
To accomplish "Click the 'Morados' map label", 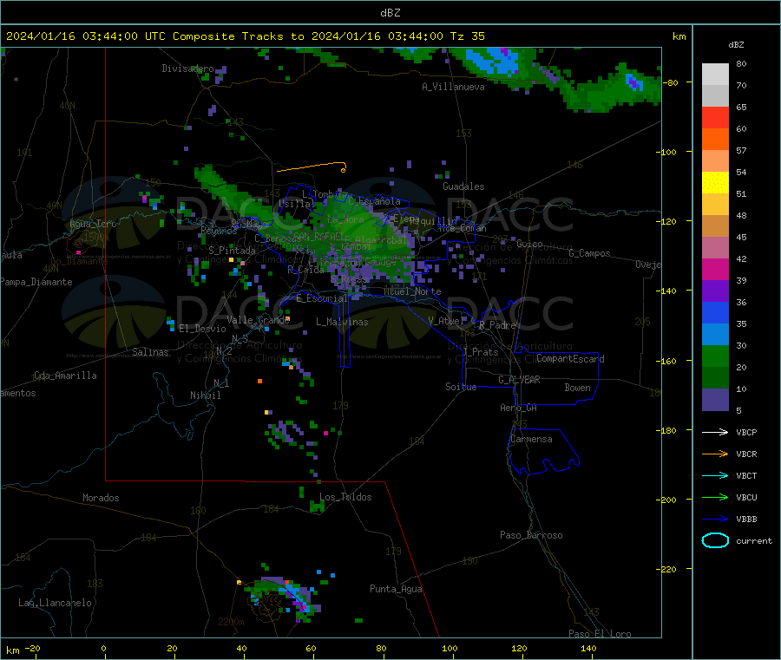I will 101,498.
